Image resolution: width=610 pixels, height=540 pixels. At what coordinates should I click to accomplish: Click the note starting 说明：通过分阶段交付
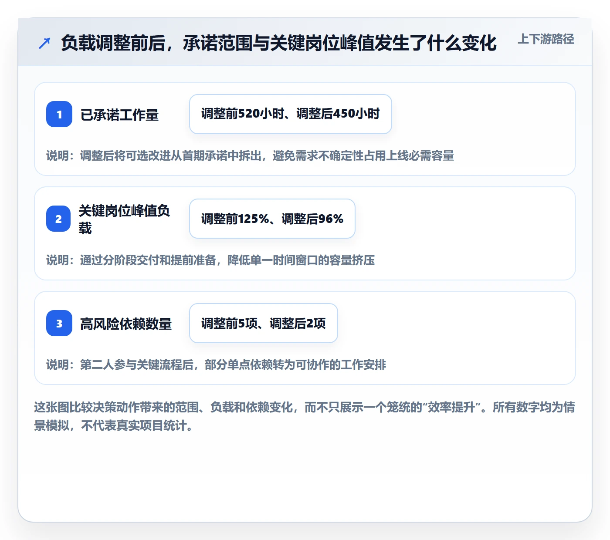(x=210, y=260)
